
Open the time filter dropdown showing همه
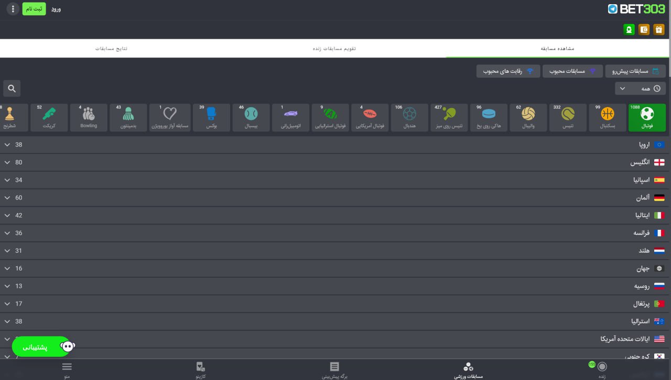[x=640, y=88]
